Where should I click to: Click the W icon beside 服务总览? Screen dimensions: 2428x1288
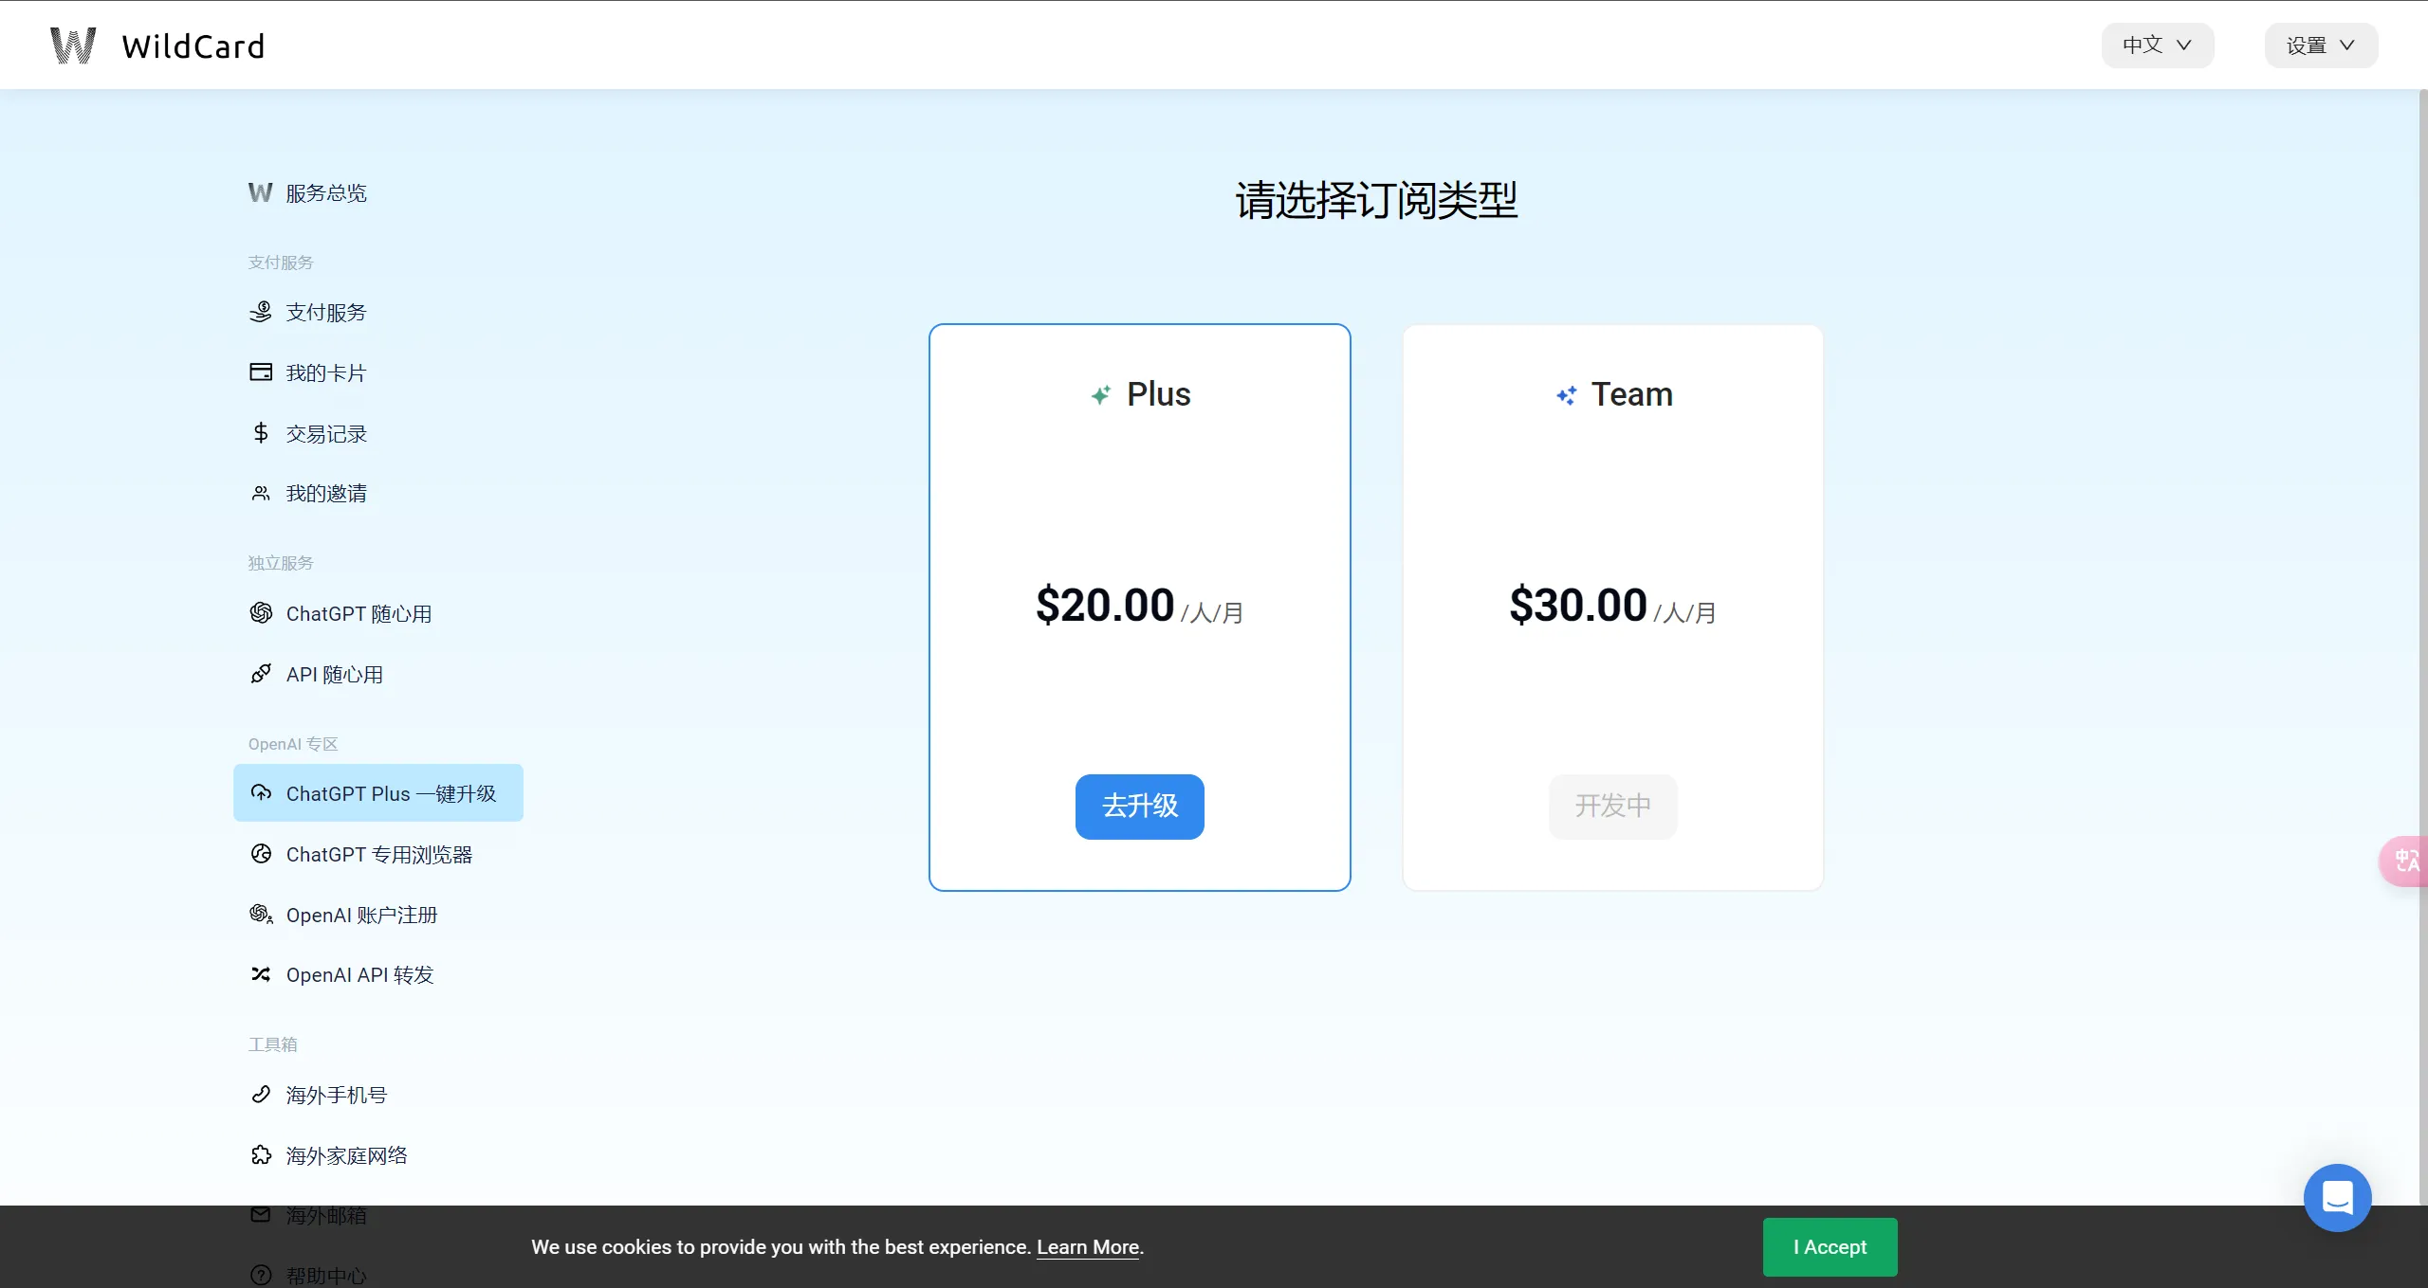click(261, 192)
